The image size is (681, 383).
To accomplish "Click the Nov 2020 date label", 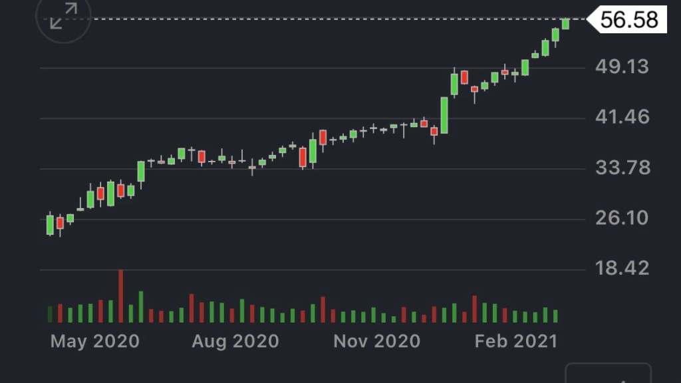I will (376, 342).
